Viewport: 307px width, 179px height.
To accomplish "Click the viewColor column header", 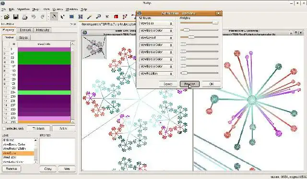I will tap(44, 44).
